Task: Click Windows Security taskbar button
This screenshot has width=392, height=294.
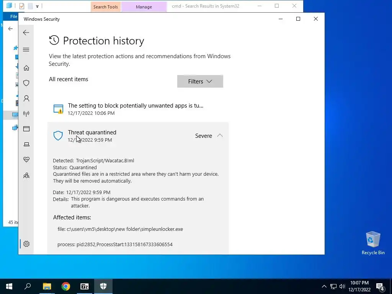Action: 103,286
